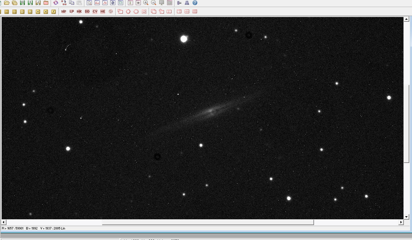412x240 pixels.
Task: Click the vertical scrollbar thumb
Action: 406,124
